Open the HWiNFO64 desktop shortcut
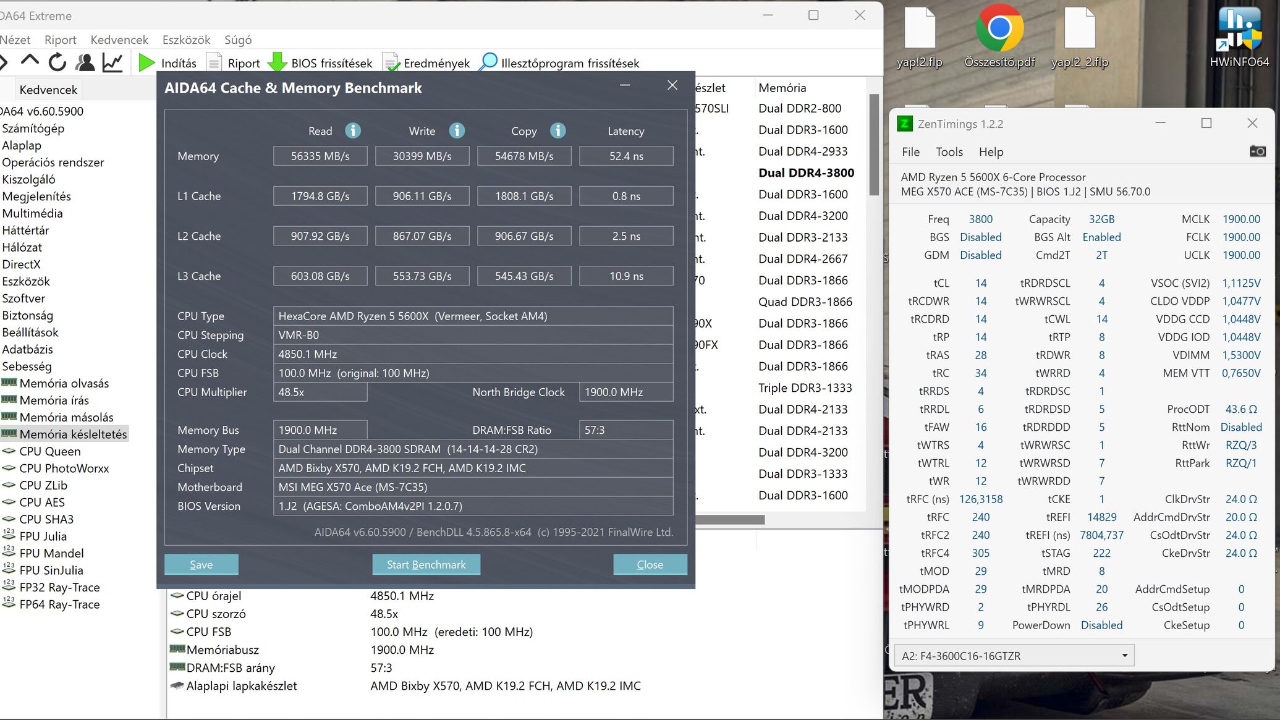1280x720 pixels. pos(1239,36)
